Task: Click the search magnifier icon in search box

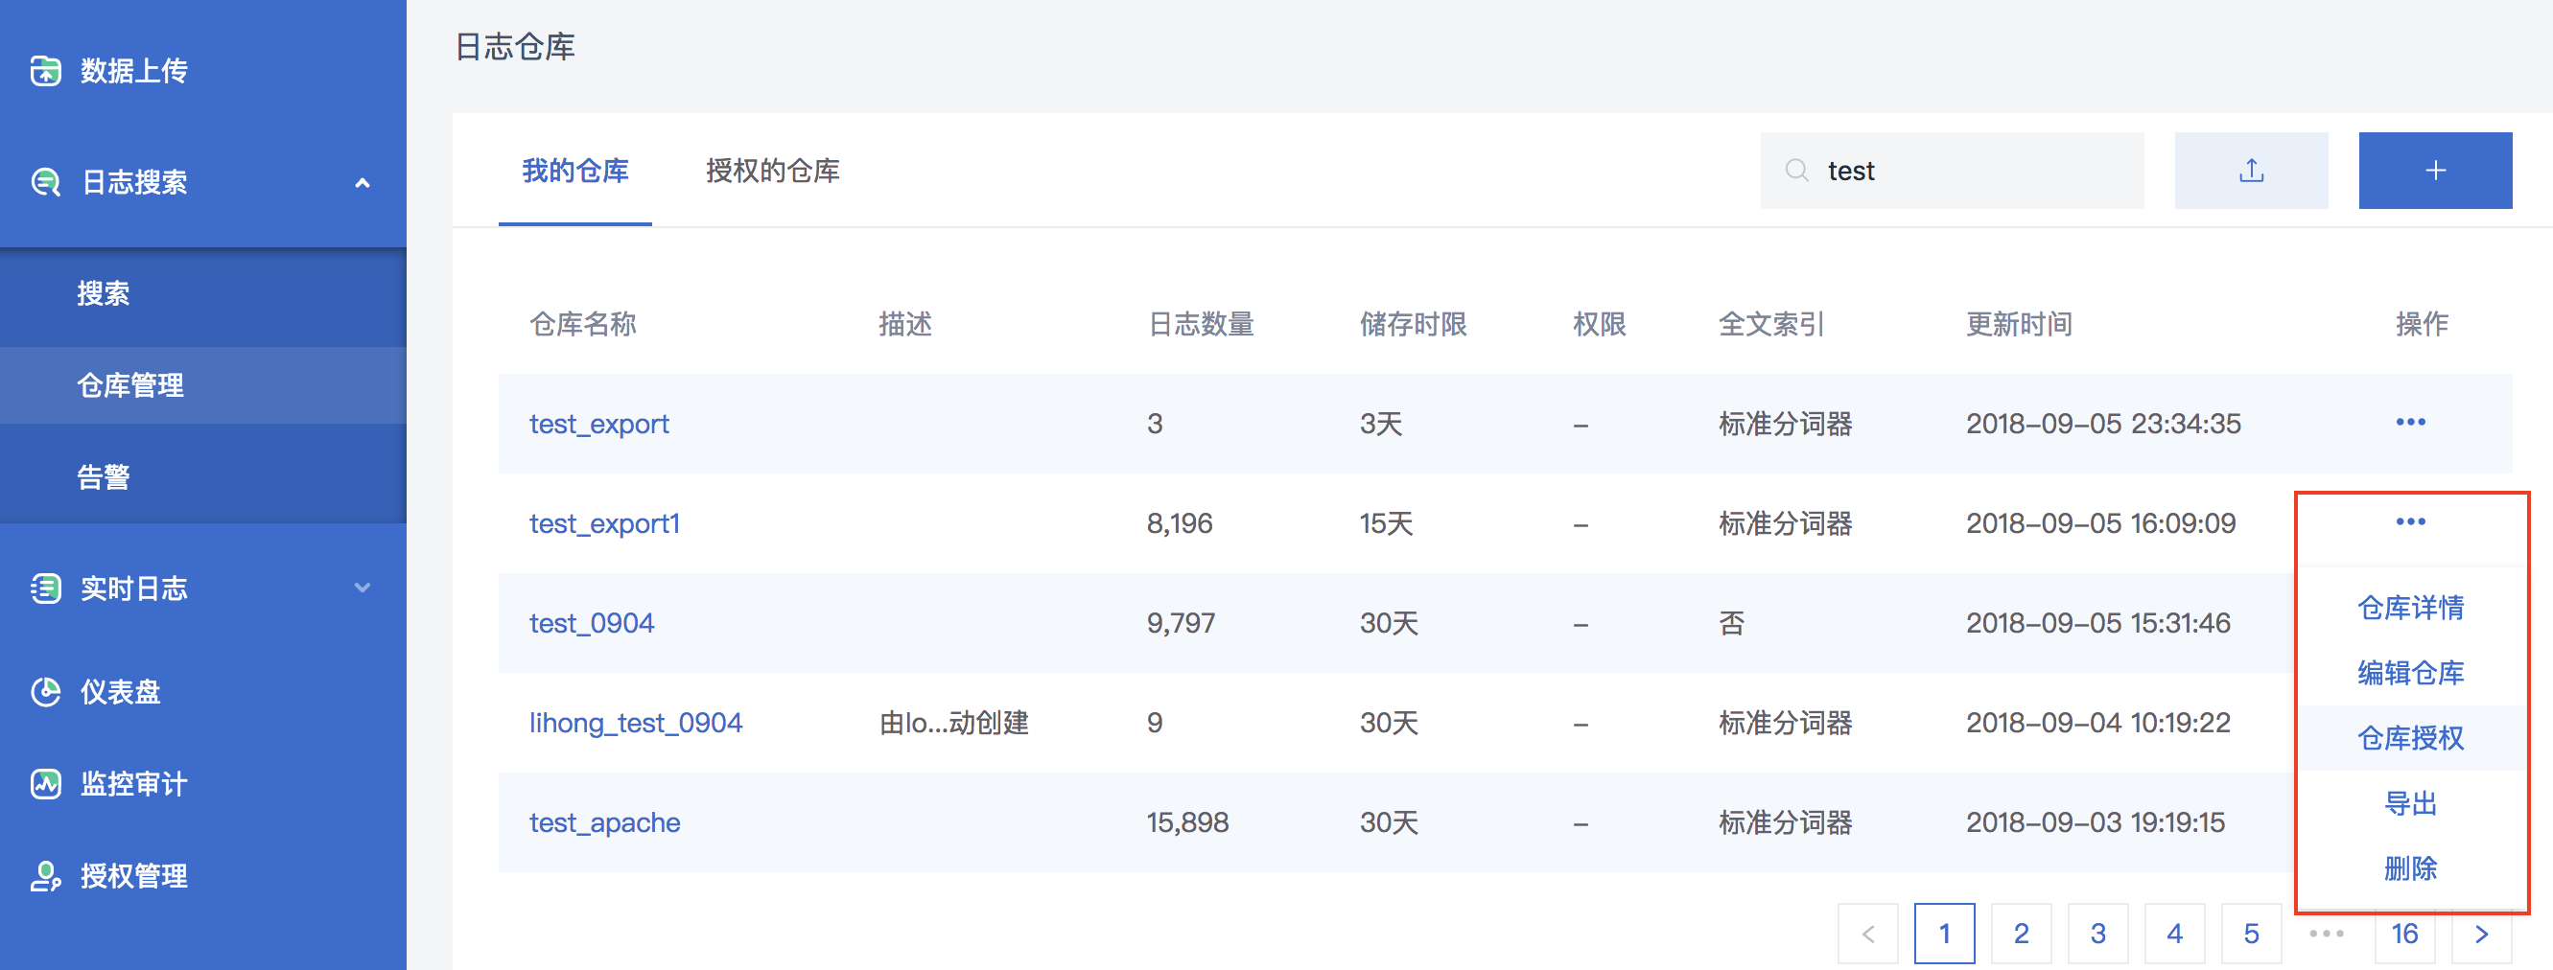Action: pos(1795,171)
